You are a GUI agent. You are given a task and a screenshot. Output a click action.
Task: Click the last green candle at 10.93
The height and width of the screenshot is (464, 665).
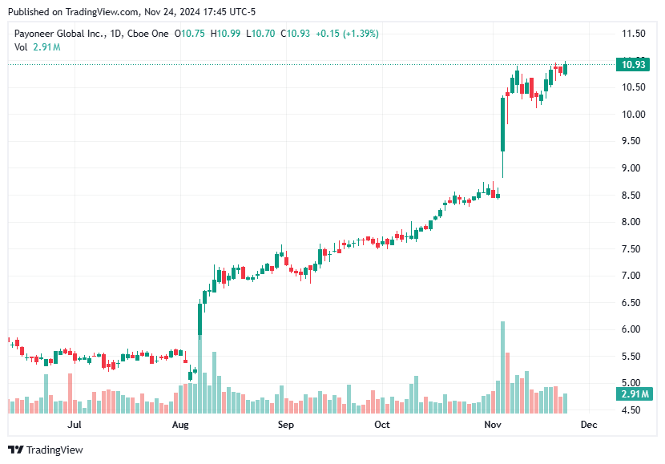click(566, 69)
